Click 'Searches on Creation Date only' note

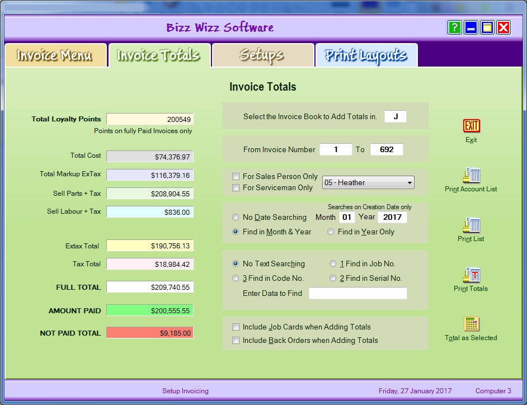[x=370, y=207]
